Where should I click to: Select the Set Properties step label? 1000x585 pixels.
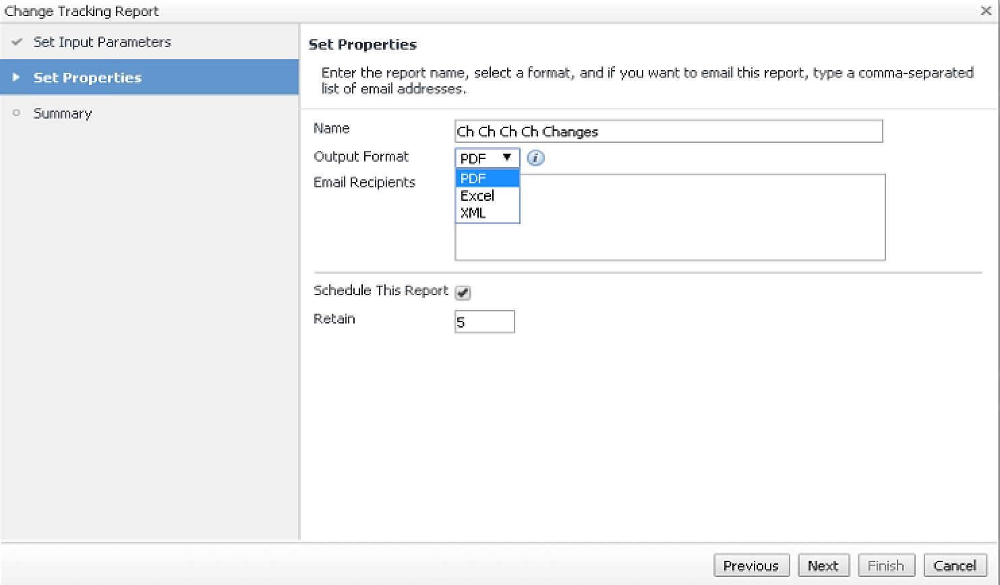(88, 78)
